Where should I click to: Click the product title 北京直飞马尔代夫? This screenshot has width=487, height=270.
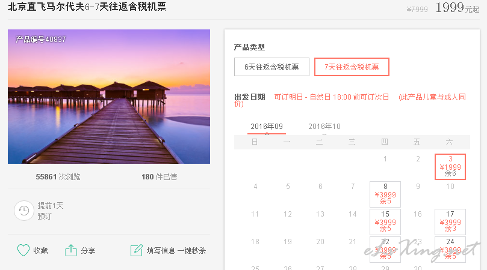click(x=87, y=7)
